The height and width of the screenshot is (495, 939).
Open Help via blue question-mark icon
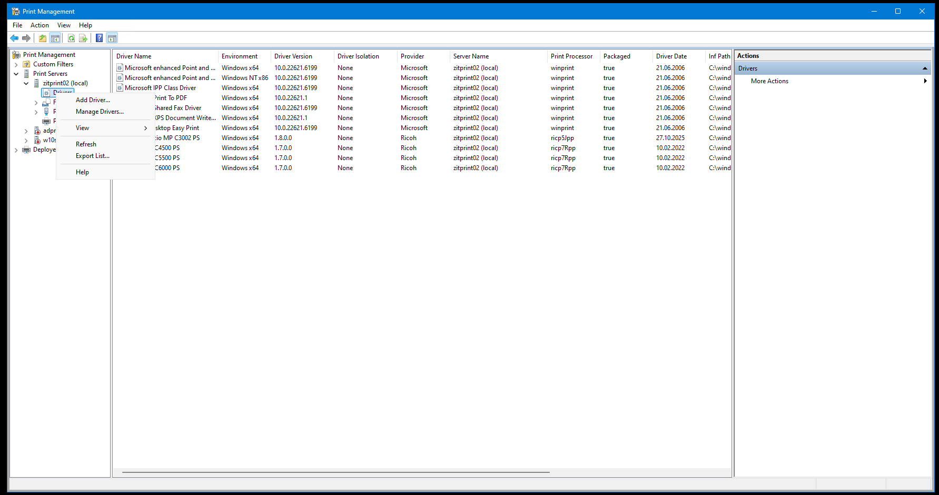(99, 38)
